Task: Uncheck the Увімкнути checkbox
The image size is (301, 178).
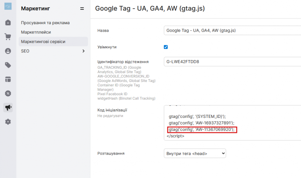Action: pyautogui.click(x=166, y=47)
